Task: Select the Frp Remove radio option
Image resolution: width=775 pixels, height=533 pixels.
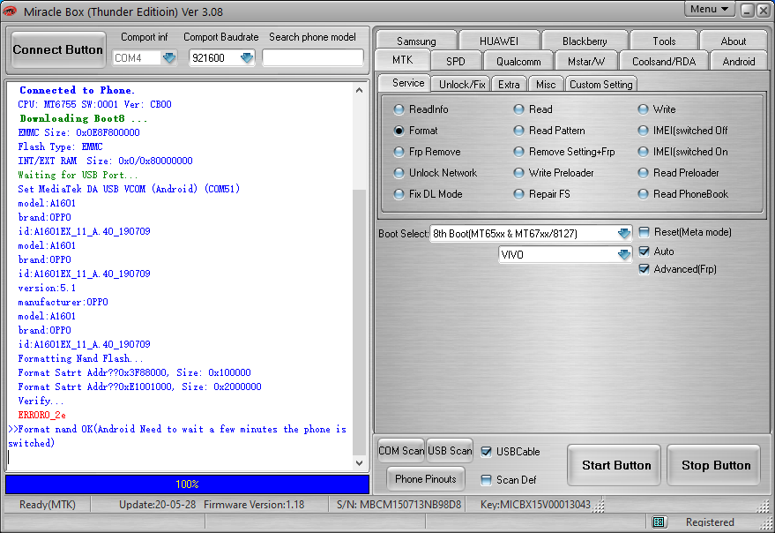Action: click(x=399, y=152)
